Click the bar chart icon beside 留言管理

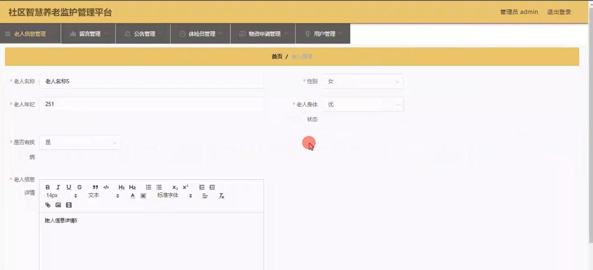[73, 34]
